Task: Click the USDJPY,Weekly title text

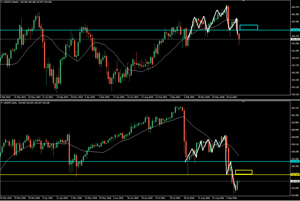Action: point(11,2)
